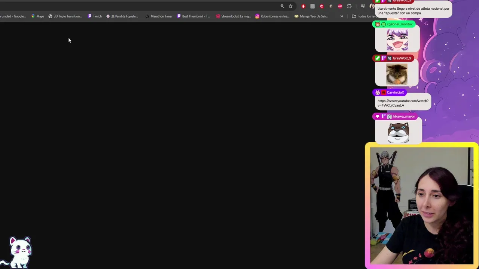Open the Streamloots bookmark
The width and height of the screenshot is (479, 269).
pos(234,16)
